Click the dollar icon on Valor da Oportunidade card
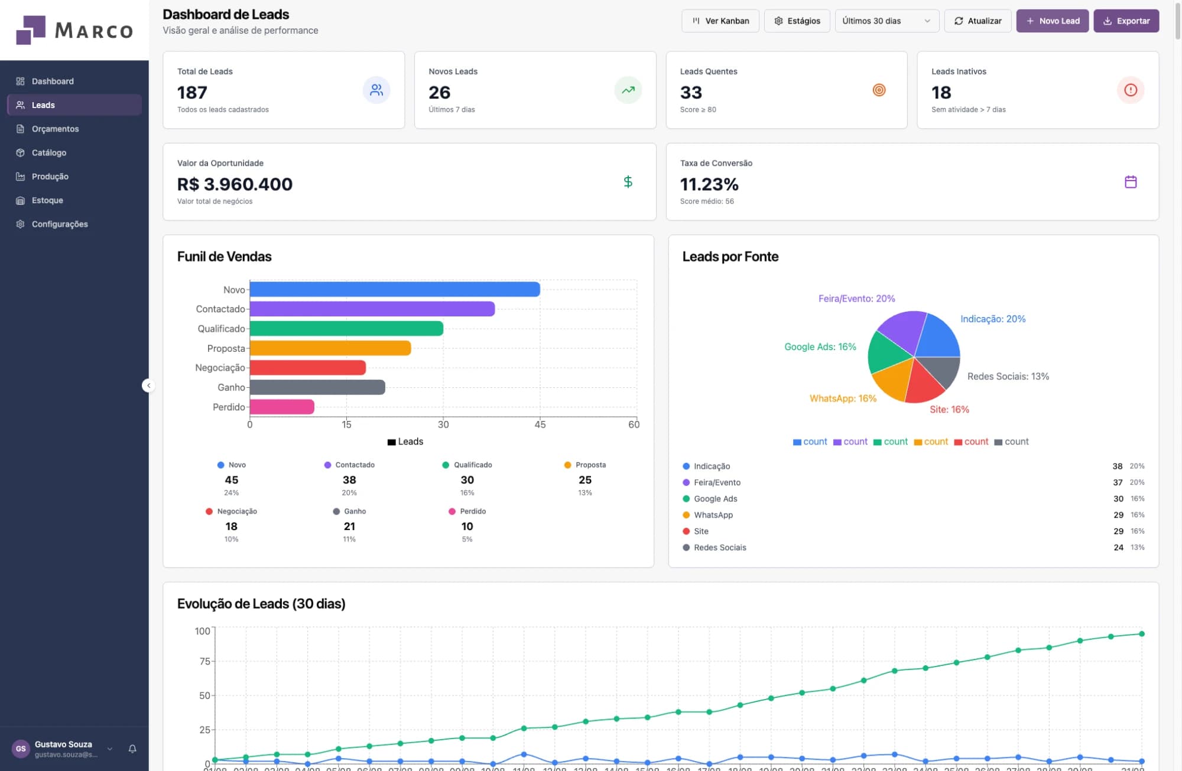Screen dimensions: 1182x771 628,182
